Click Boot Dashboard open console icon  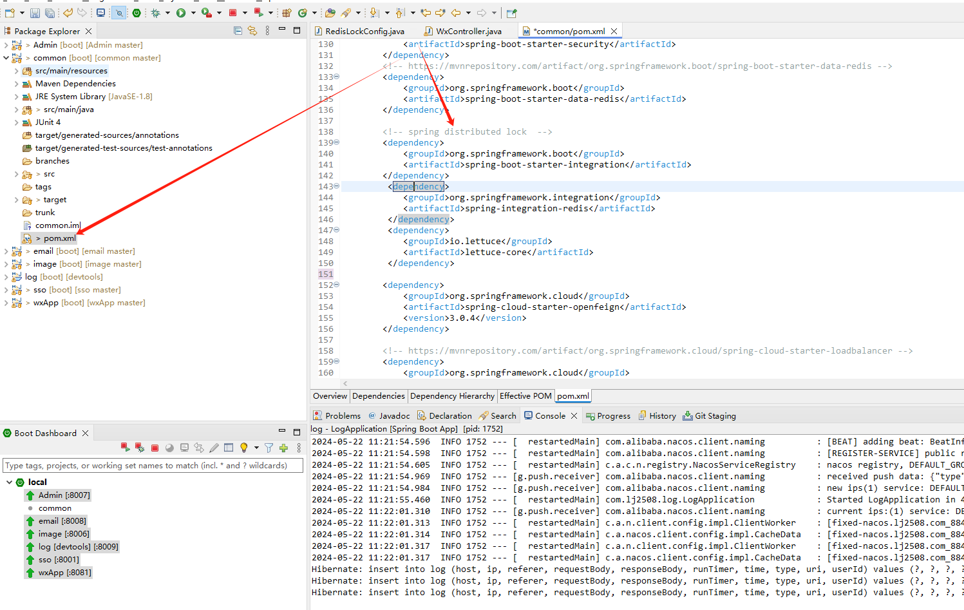pyautogui.click(x=184, y=447)
